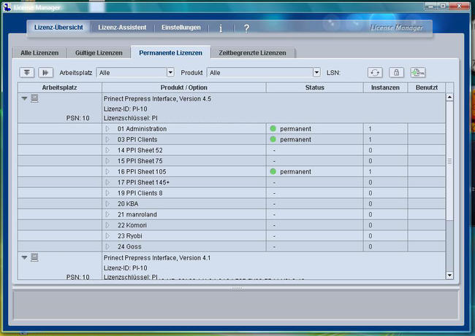This screenshot has height=336, width=475.
Task: Click the lock icon button
Action: click(x=395, y=72)
